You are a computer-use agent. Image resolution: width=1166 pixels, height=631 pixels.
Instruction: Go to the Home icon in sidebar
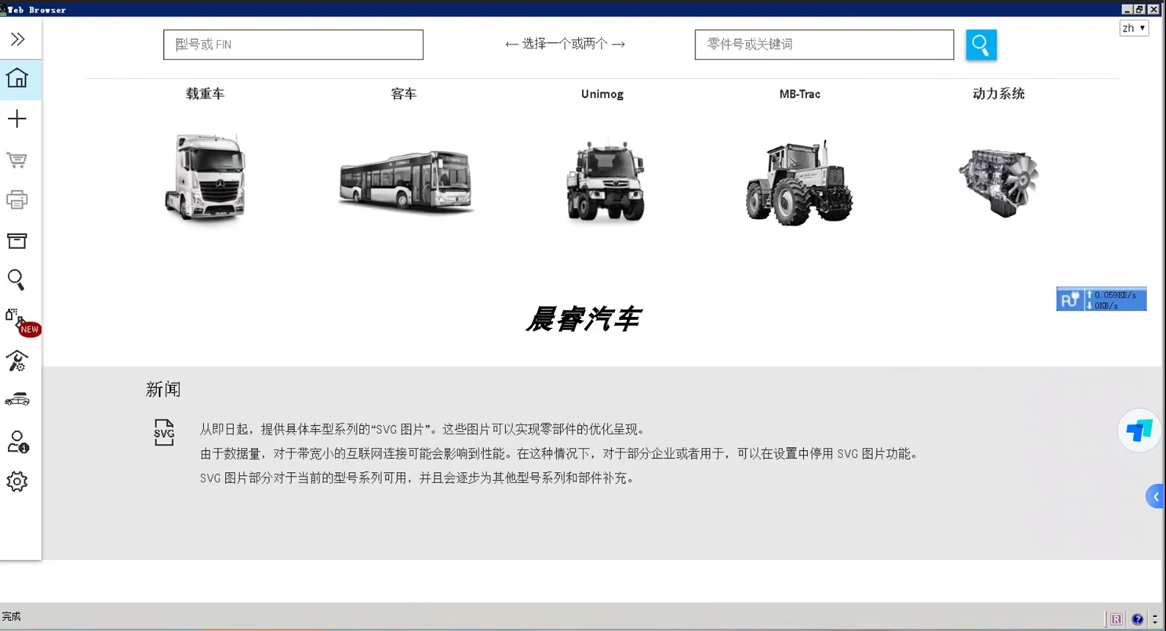pyautogui.click(x=18, y=78)
